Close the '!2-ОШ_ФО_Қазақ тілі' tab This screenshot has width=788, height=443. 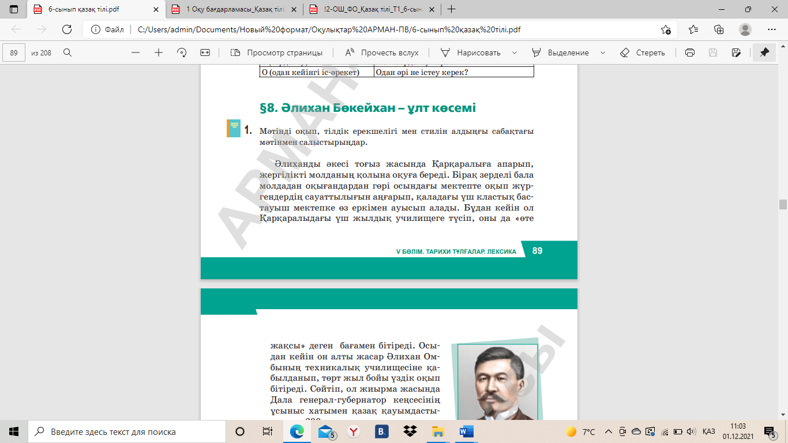point(430,9)
